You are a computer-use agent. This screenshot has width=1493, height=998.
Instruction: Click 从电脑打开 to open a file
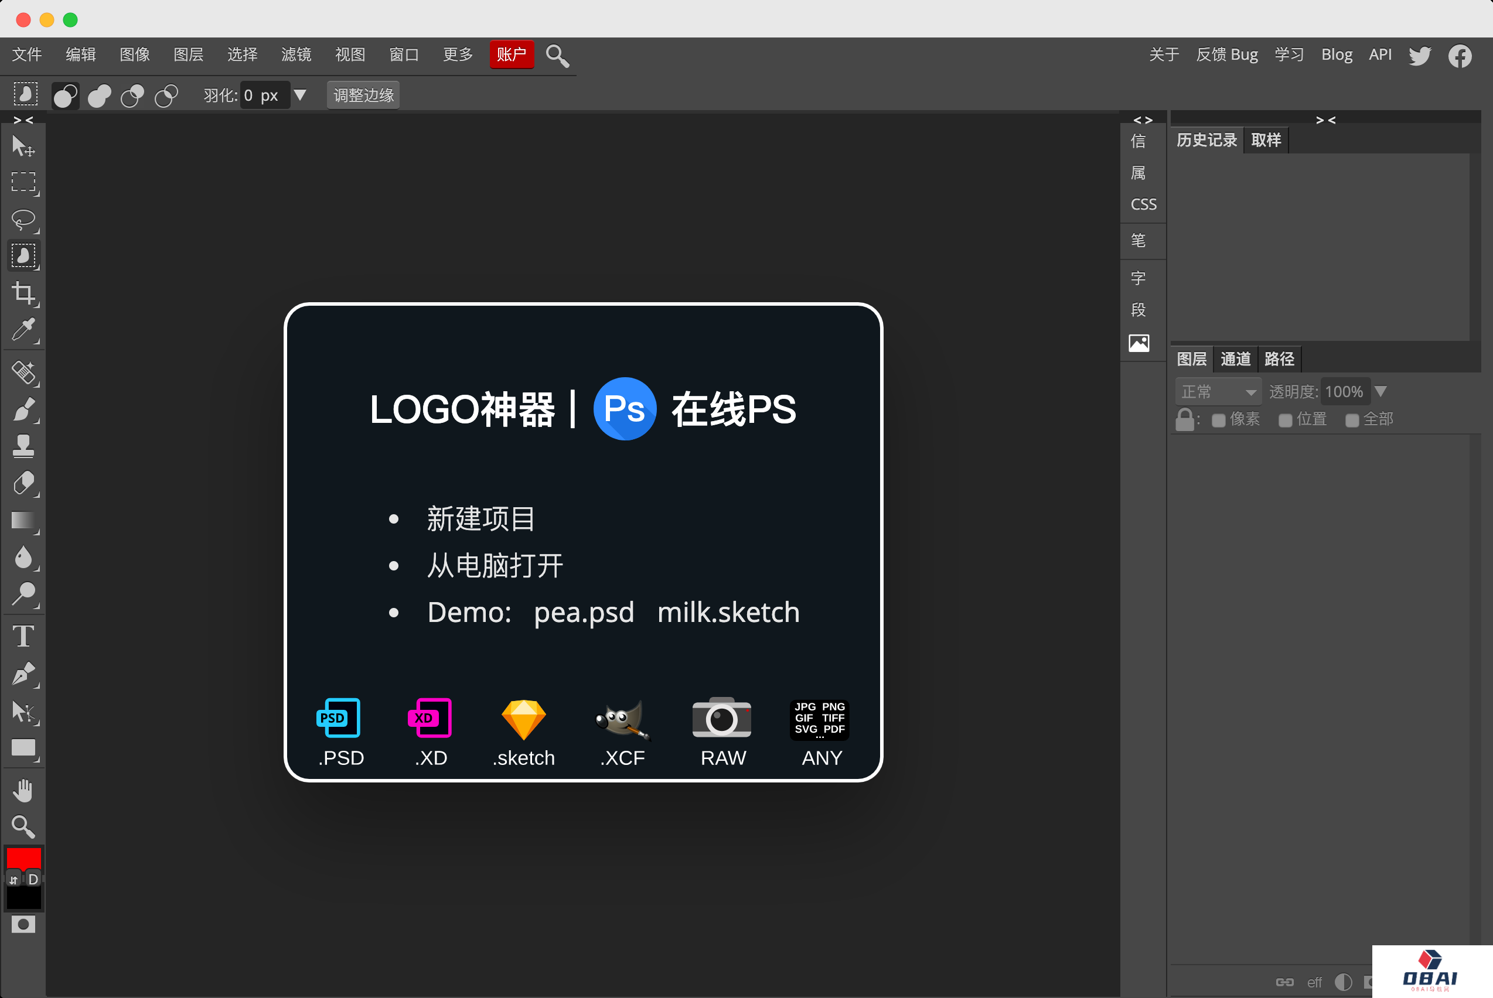[x=495, y=565]
